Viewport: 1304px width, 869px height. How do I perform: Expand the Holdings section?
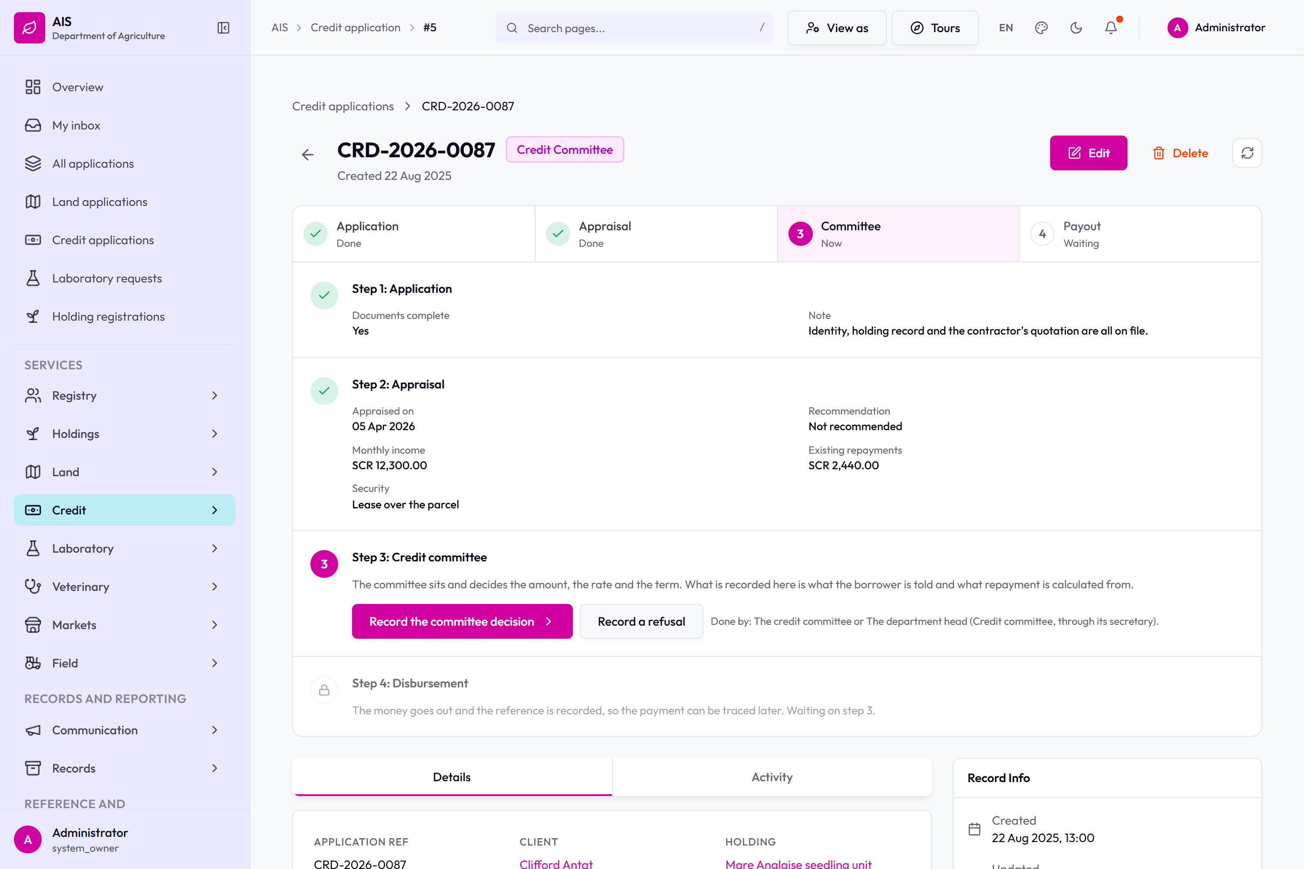pos(125,434)
